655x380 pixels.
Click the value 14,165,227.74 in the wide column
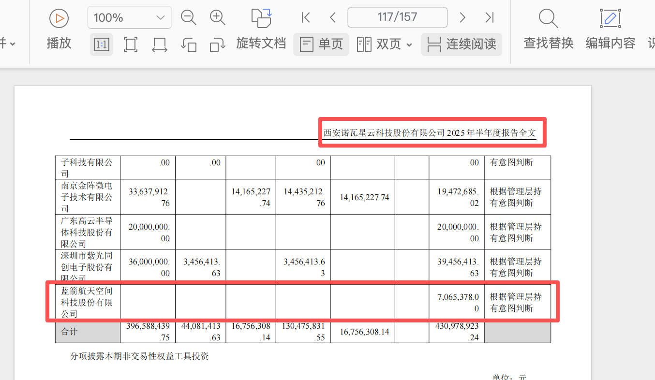[365, 197]
